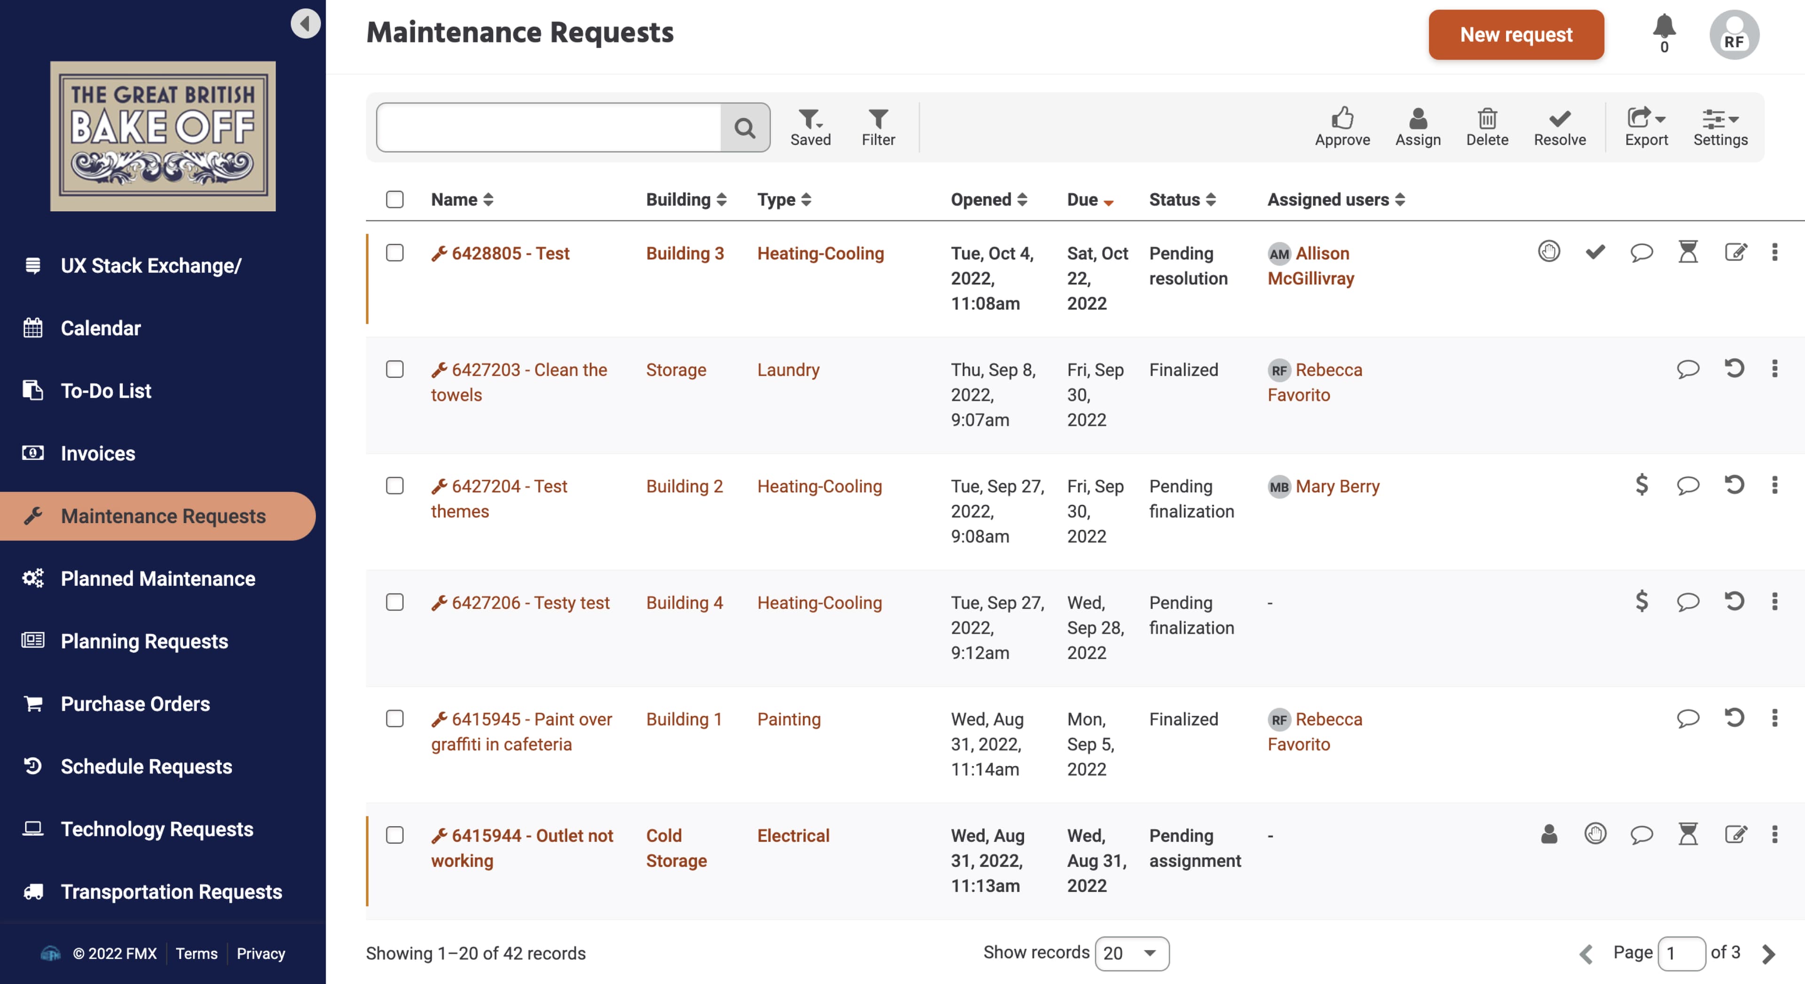
Task: Open comments on 6427203 Clean the towels
Action: point(1687,368)
